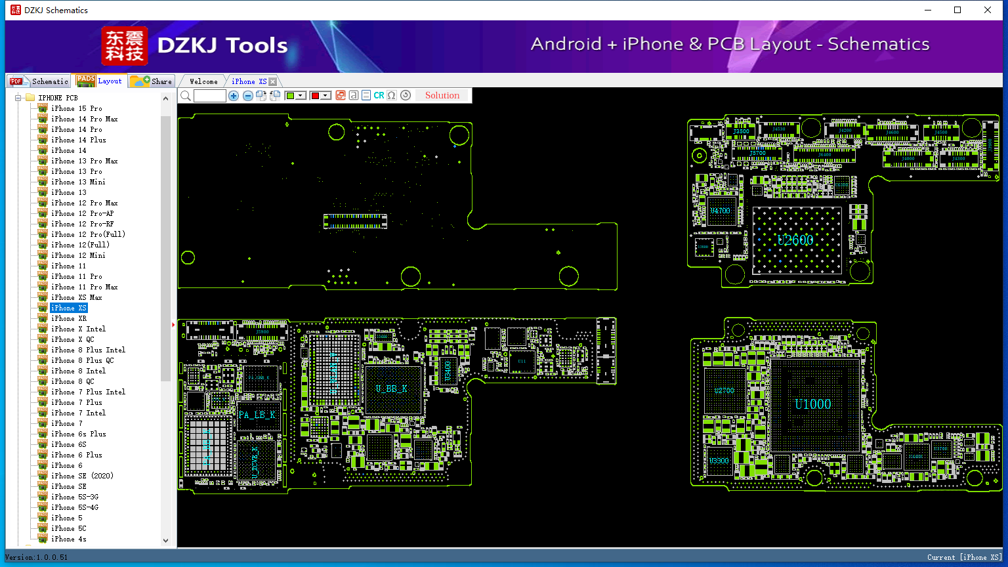Click the red overlapping squares toolbar icon
This screenshot has width=1008, height=567.
point(341,95)
